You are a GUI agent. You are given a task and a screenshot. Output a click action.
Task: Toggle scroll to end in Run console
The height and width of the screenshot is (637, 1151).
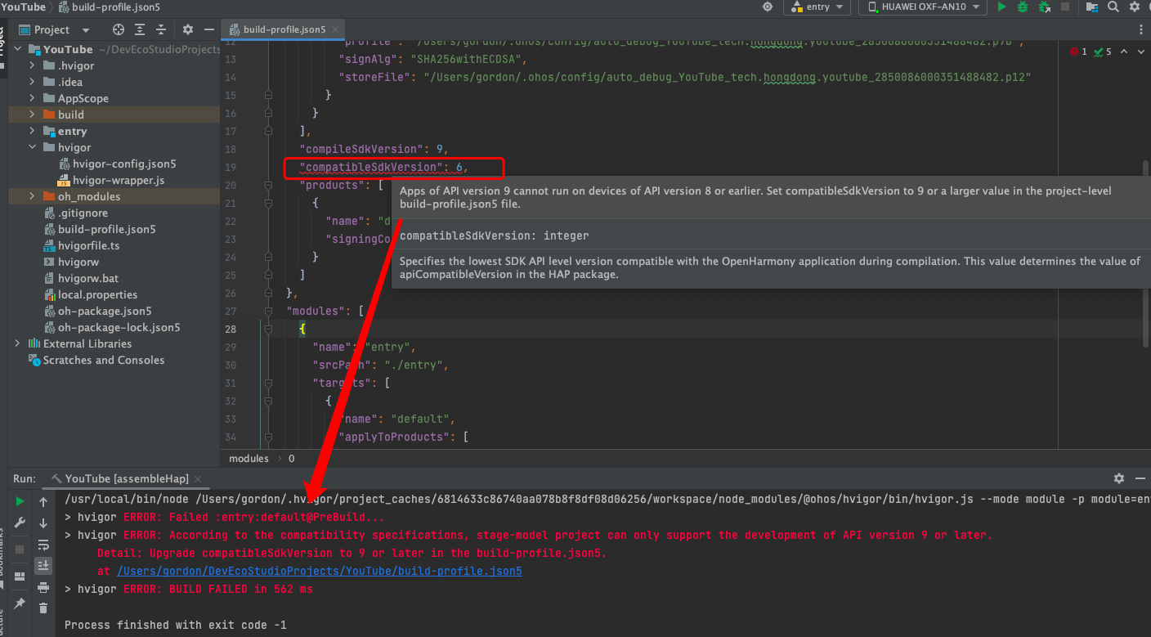(43, 565)
